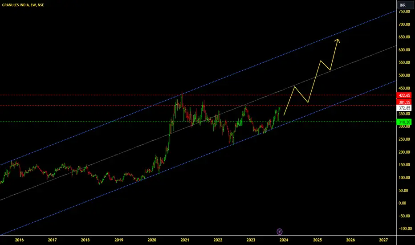Click the 2023 label on time axis
The image size is (415, 245).
coord(251,240)
